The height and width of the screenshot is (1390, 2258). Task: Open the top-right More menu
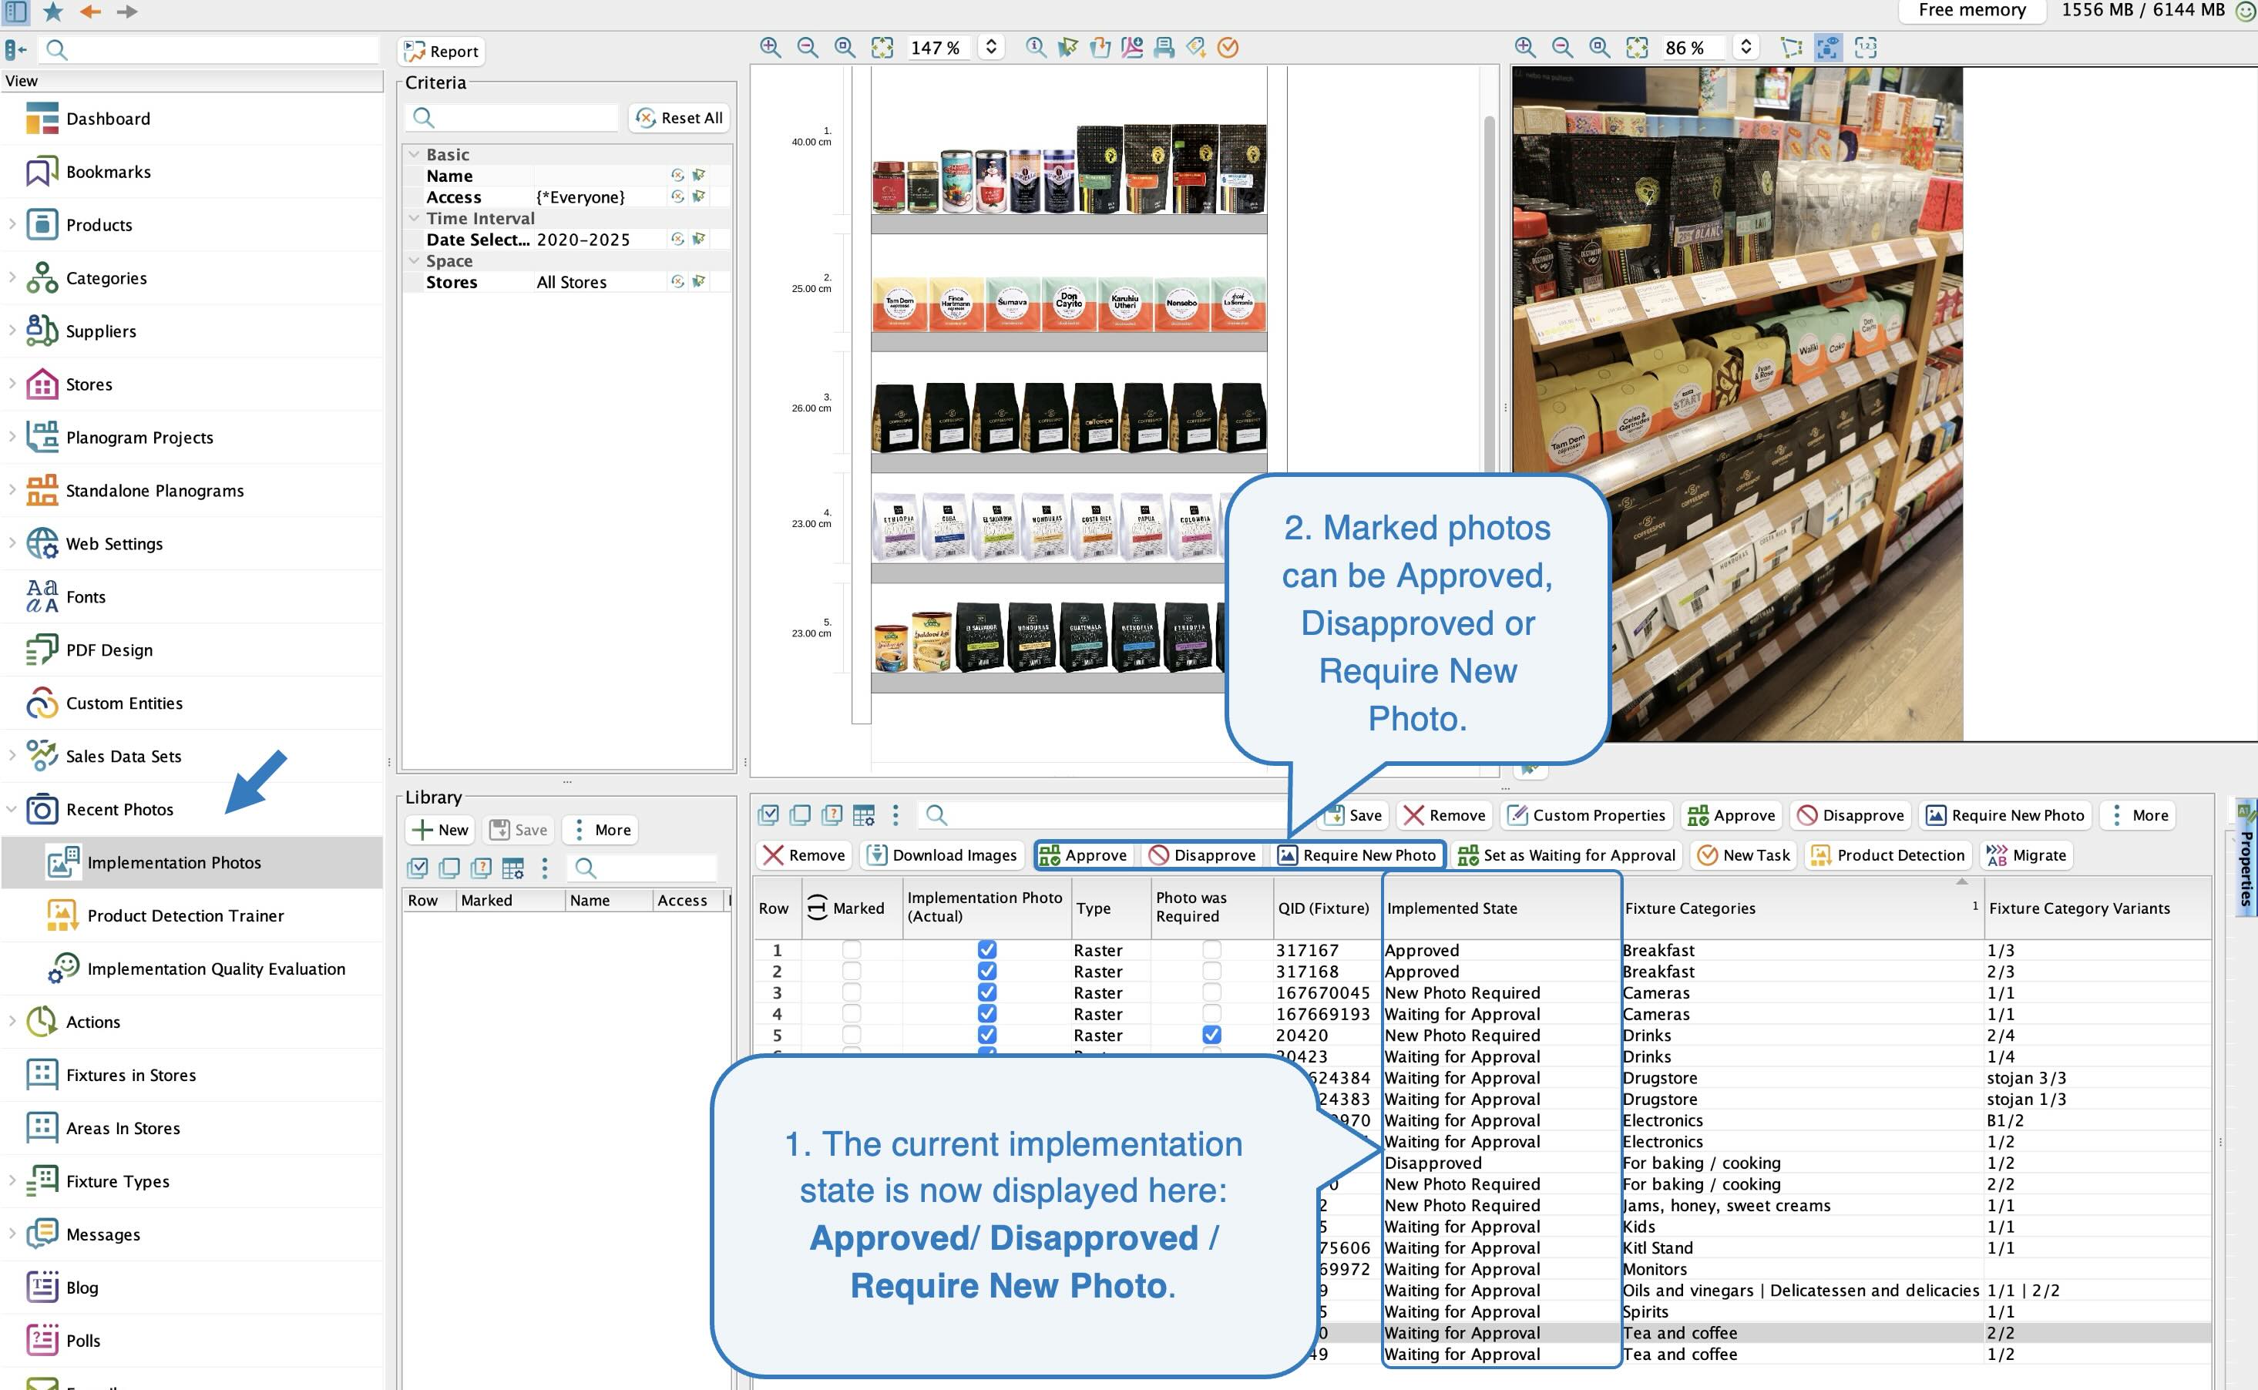[2139, 815]
